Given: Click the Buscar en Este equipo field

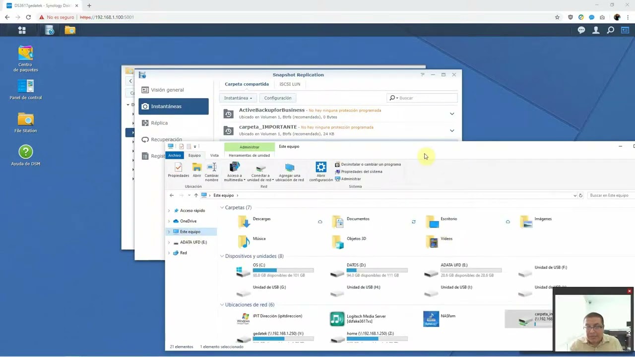Looking at the screenshot, I should click(x=610, y=195).
